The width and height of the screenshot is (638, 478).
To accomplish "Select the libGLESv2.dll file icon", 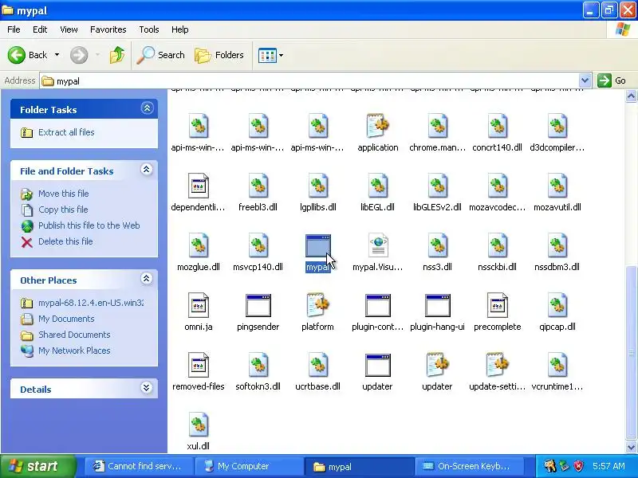I will coord(437,186).
